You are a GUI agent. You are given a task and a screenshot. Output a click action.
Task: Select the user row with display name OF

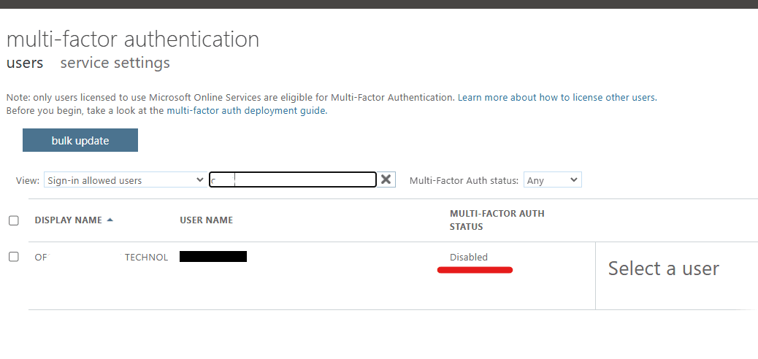pos(41,257)
